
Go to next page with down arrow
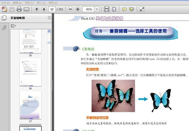tap(44, 9)
